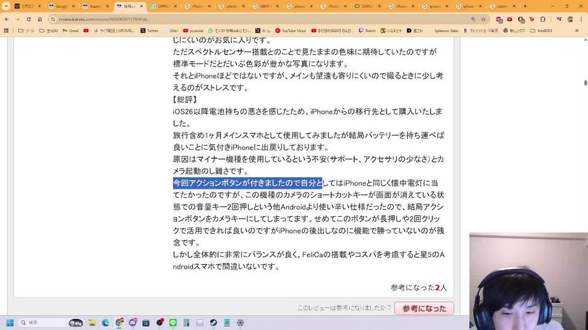Open the Twitch bookmark

pos(367,30)
